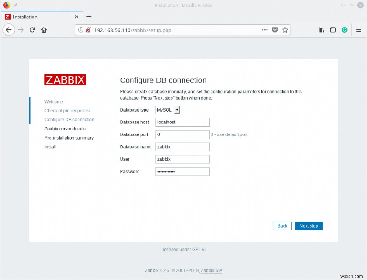Click the Zabbix favicon on the tab
367x280 pixels.
(8, 17)
